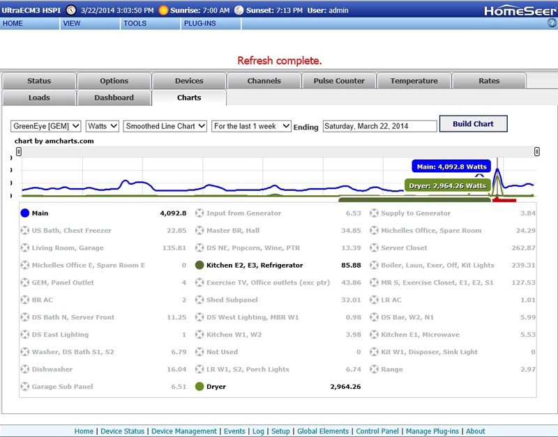This screenshot has width=558, height=437.
Task: Show the Input from Generator series
Action: click(199, 213)
